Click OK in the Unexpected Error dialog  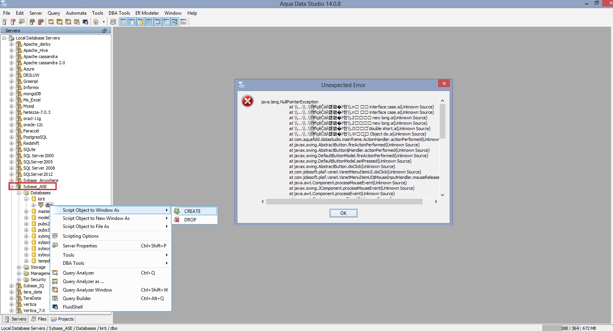tap(343, 213)
